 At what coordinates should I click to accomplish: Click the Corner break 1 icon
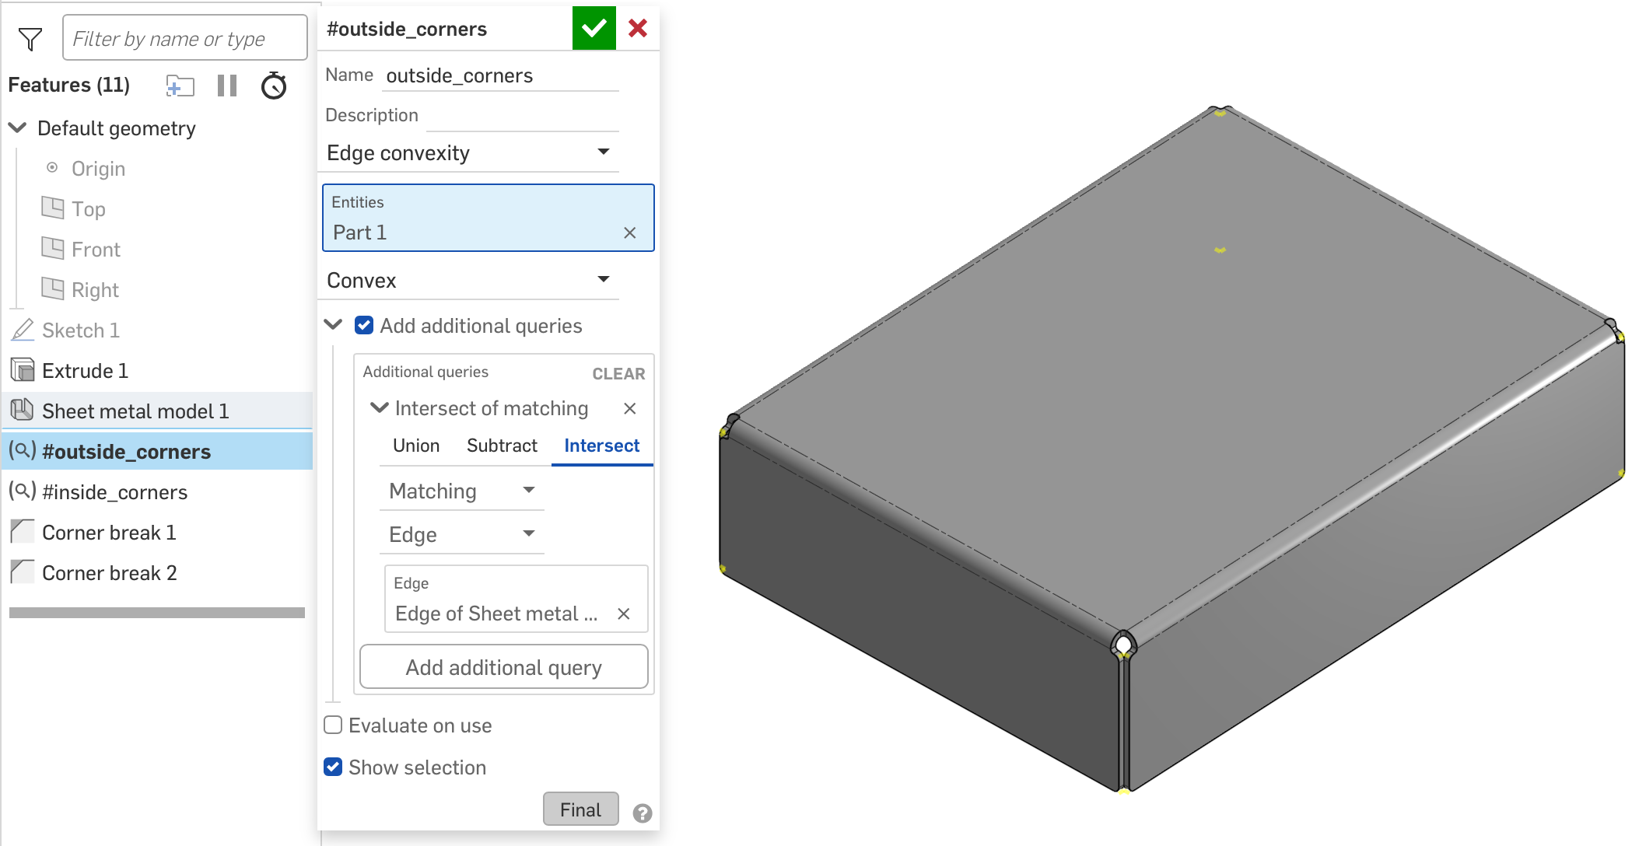coord(23,532)
